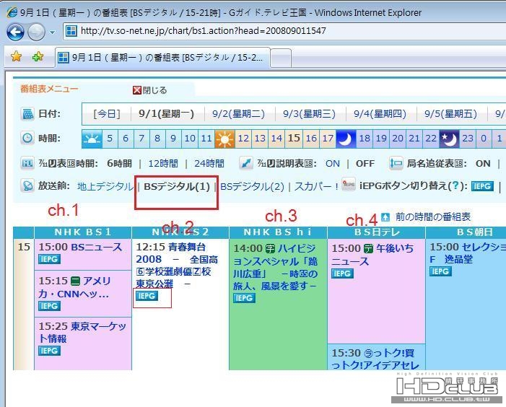
Task: Click iEPG icon before iEPGボタン切り替え label
Action: [349, 184]
